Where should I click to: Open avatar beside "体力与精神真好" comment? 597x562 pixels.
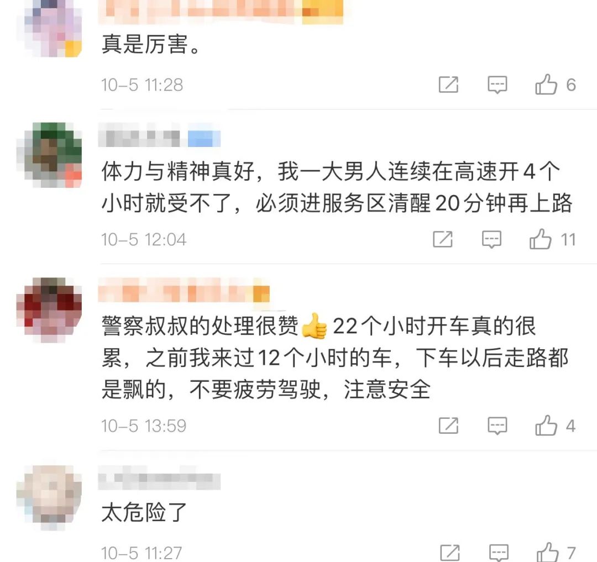[x=49, y=155]
